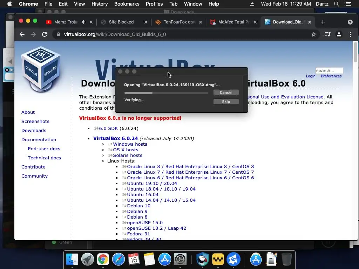Open Calendar in the Dock
This screenshot has height=269, width=359.
pos(134,260)
